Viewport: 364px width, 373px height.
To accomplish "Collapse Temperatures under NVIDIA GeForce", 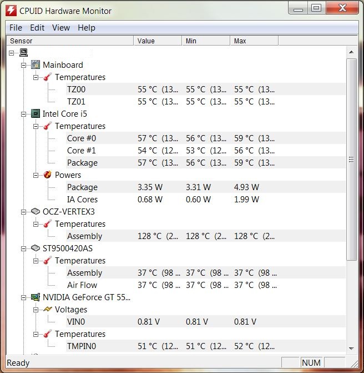I will (x=36, y=334).
